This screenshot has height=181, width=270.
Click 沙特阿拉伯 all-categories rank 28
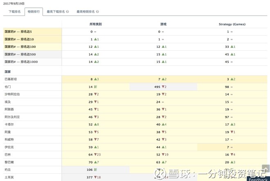click(x=90, y=94)
